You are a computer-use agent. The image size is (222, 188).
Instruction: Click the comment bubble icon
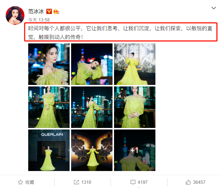133,182
